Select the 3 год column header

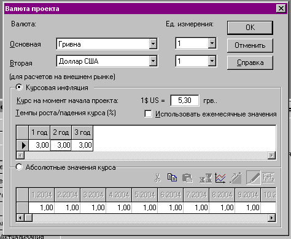pyautogui.click(x=82, y=132)
